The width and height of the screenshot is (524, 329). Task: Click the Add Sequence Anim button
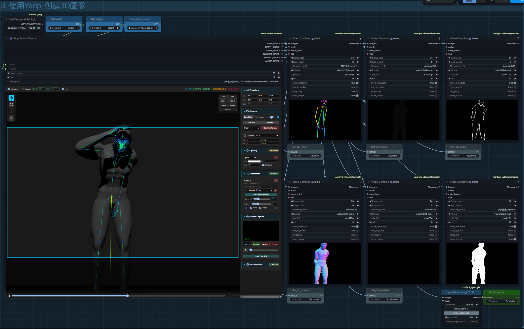pyautogui.click(x=261, y=194)
